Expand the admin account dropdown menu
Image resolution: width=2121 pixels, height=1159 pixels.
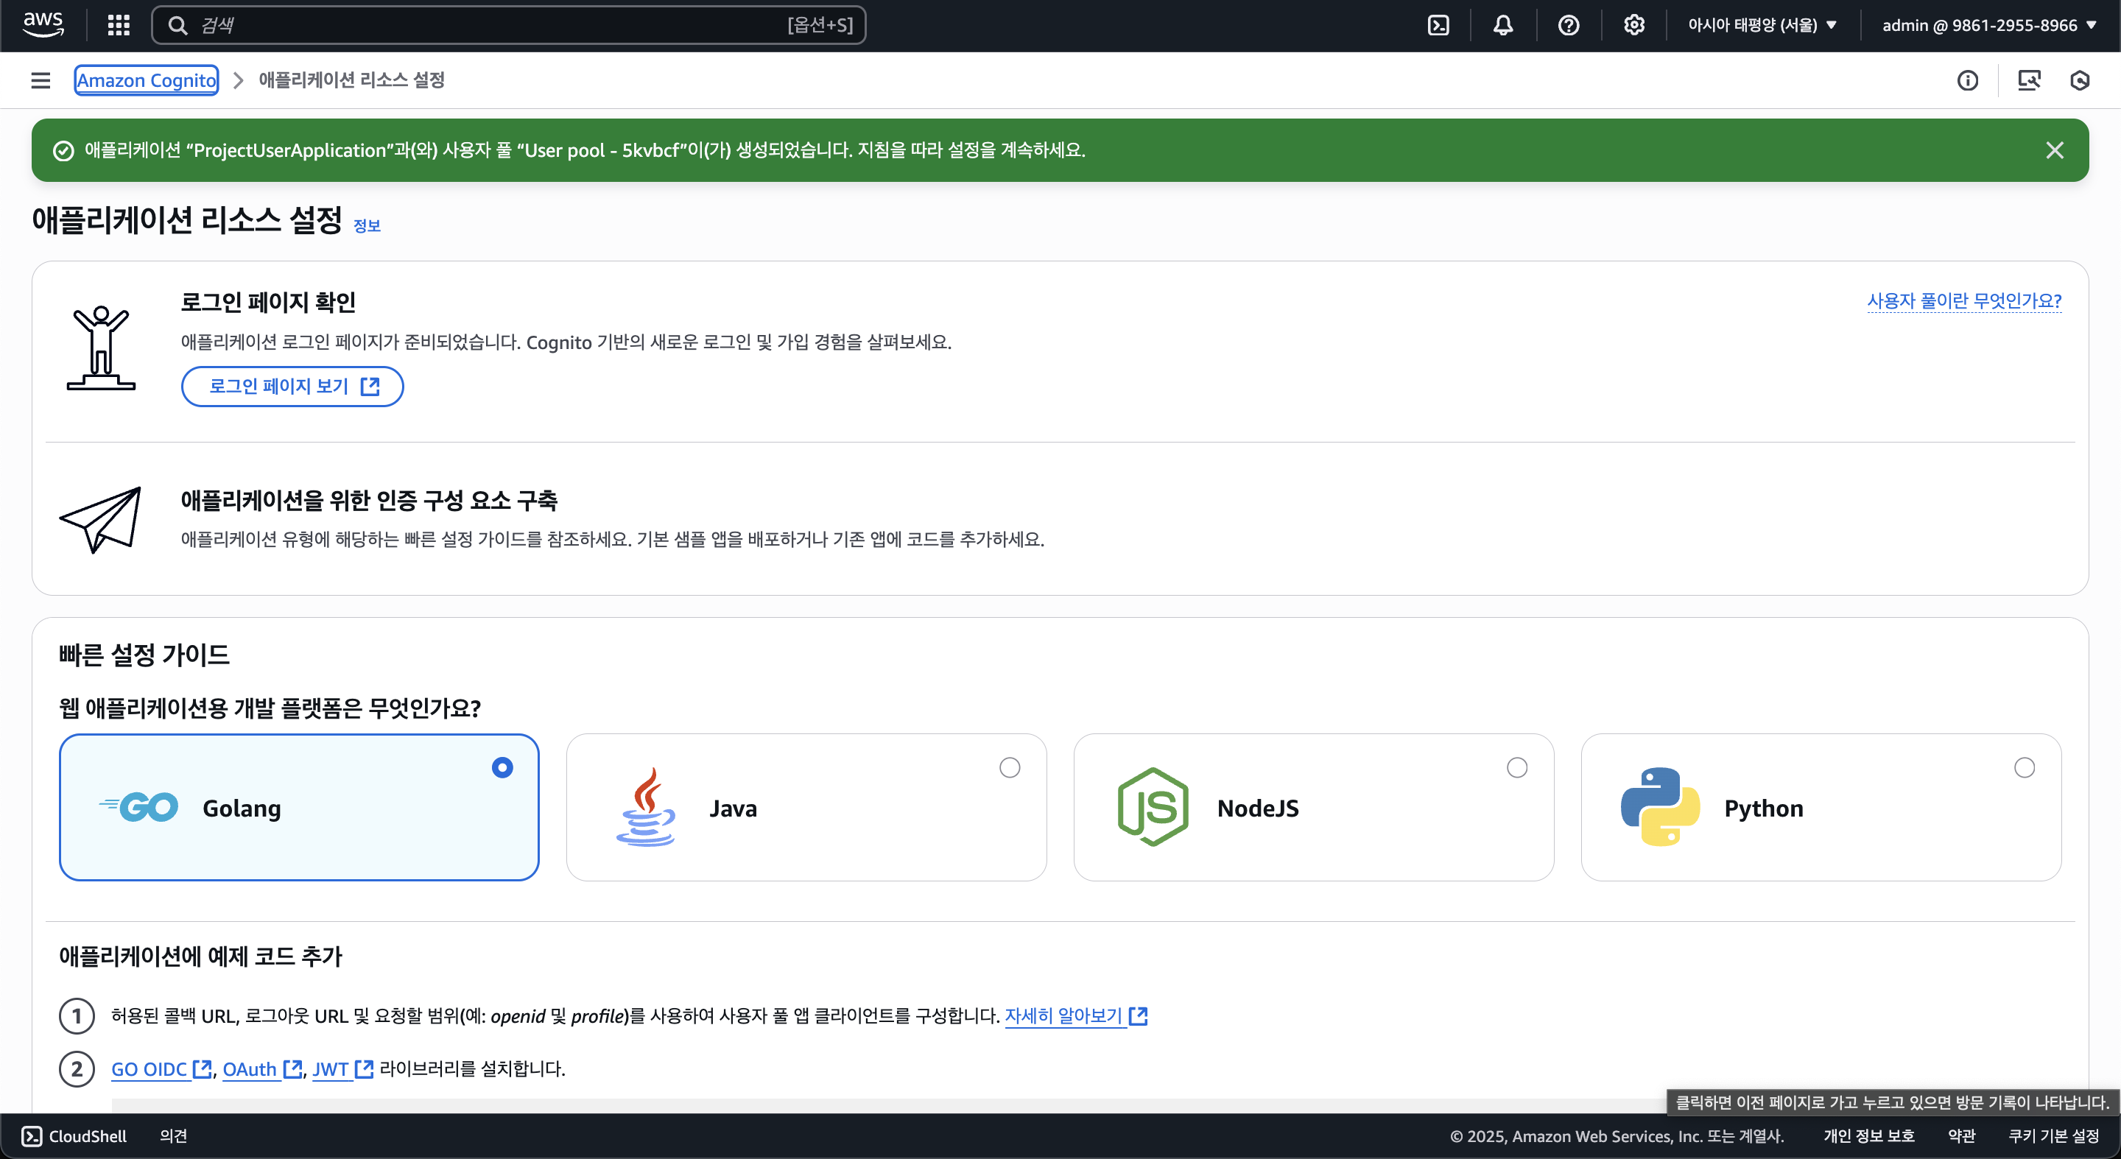pos(1988,25)
